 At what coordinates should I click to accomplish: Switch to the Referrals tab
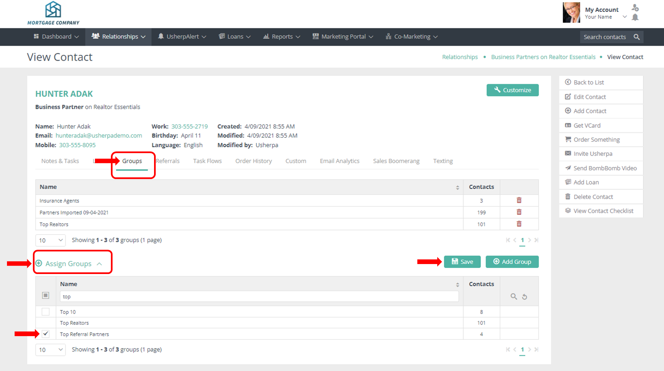pos(168,161)
